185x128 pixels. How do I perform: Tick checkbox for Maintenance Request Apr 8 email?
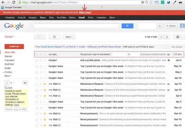click(37, 96)
